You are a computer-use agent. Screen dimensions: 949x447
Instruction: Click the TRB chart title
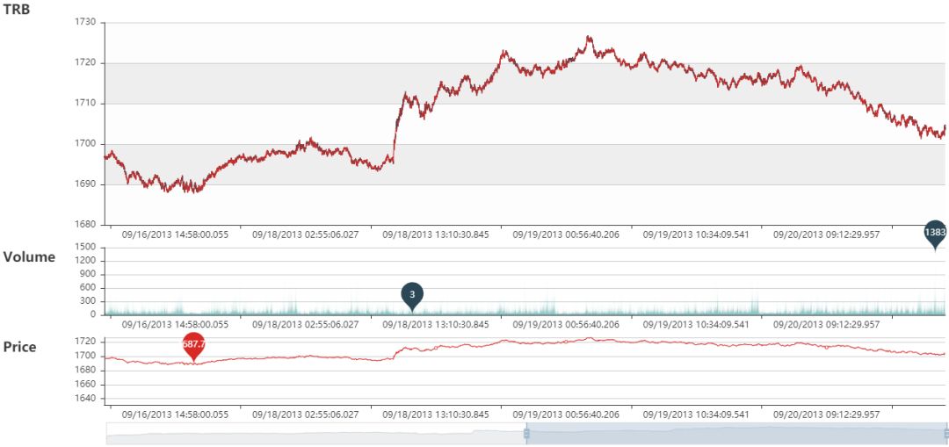18,11
